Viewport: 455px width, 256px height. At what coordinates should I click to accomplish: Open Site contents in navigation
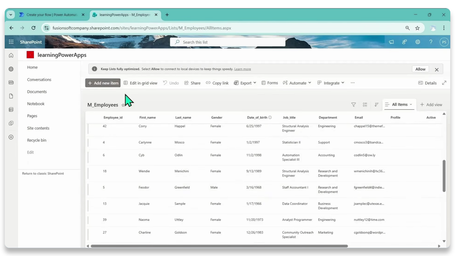(x=38, y=128)
